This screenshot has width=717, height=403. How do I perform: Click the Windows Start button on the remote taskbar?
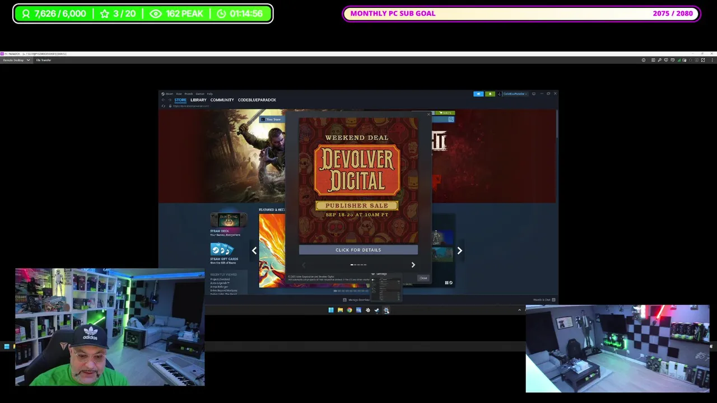click(331, 310)
